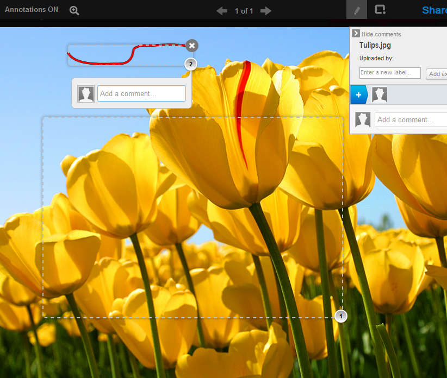The width and height of the screenshot is (447, 378).
Task: Click the zoom magnifier icon
Action: pyautogui.click(x=74, y=10)
